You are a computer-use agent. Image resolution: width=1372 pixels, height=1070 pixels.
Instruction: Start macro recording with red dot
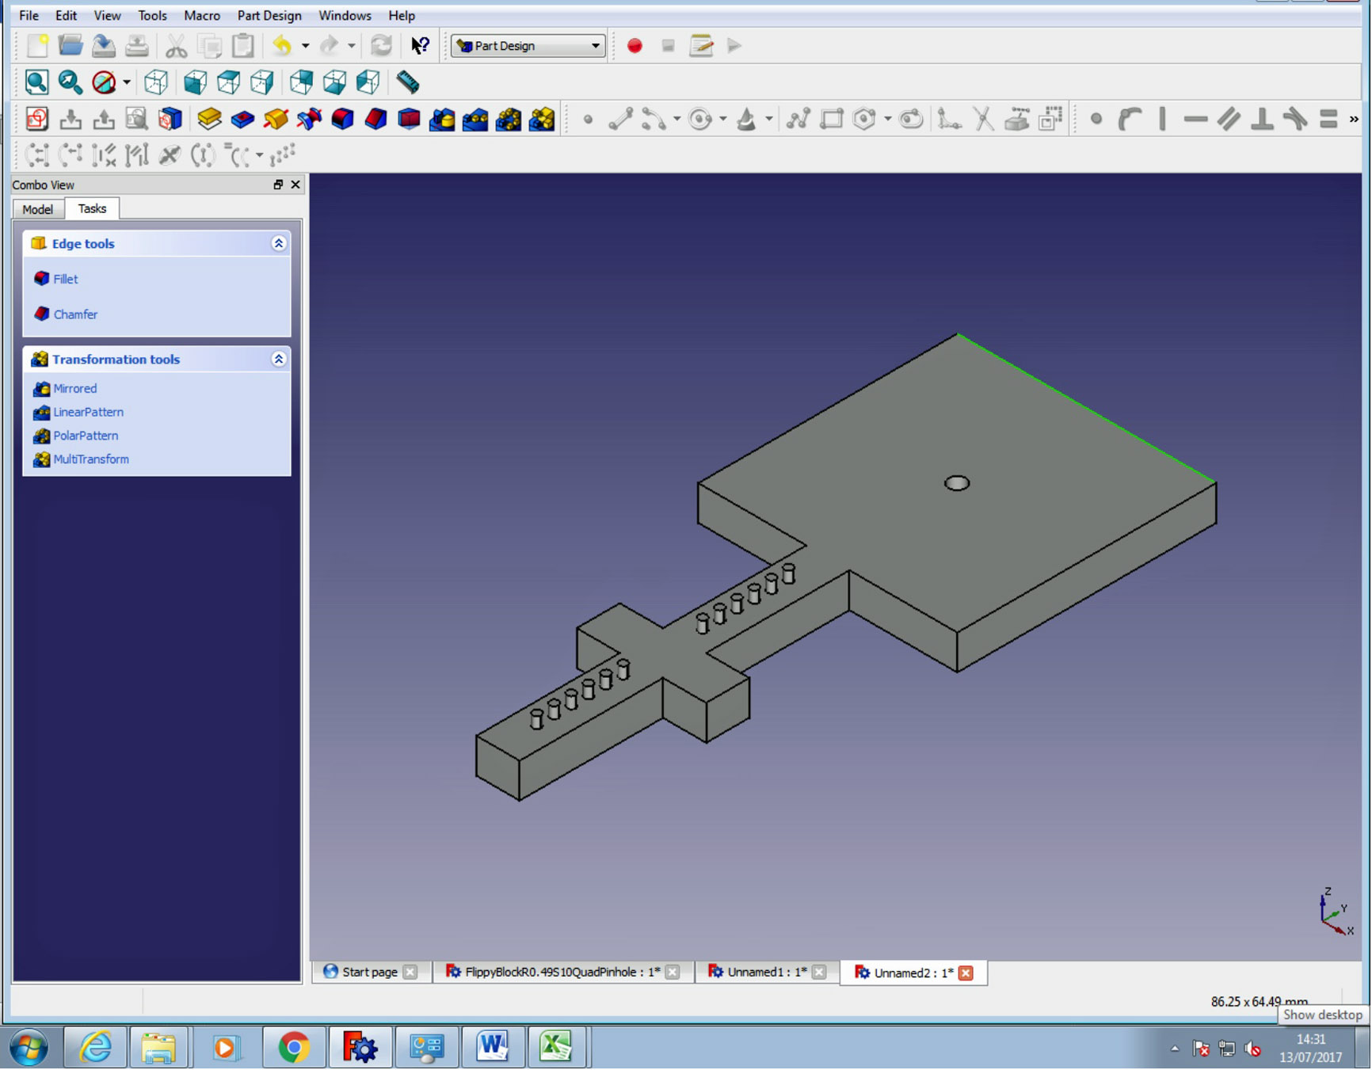click(x=635, y=46)
